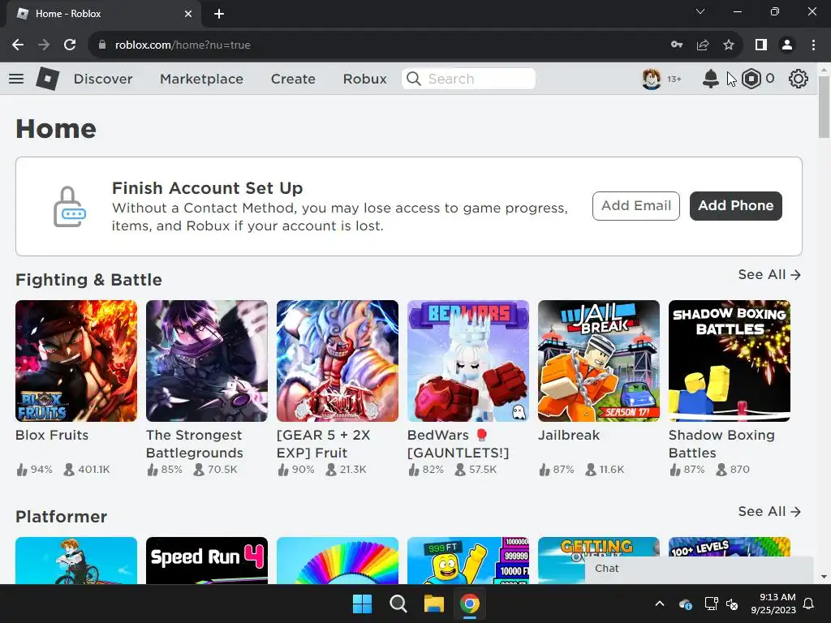Viewport: 831px width, 623px height.
Task: Open the settings gear menu
Action: (x=799, y=79)
